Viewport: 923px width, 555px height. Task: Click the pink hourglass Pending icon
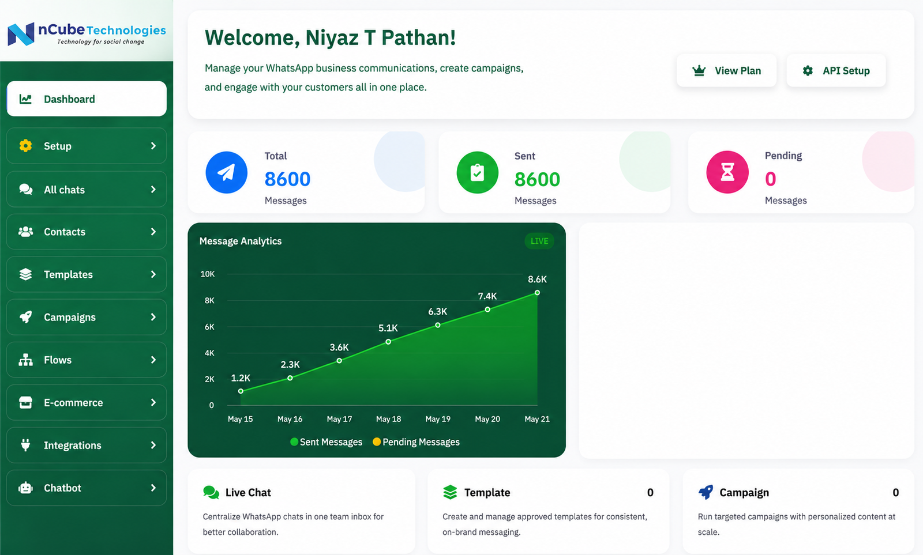[x=727, y=172]
